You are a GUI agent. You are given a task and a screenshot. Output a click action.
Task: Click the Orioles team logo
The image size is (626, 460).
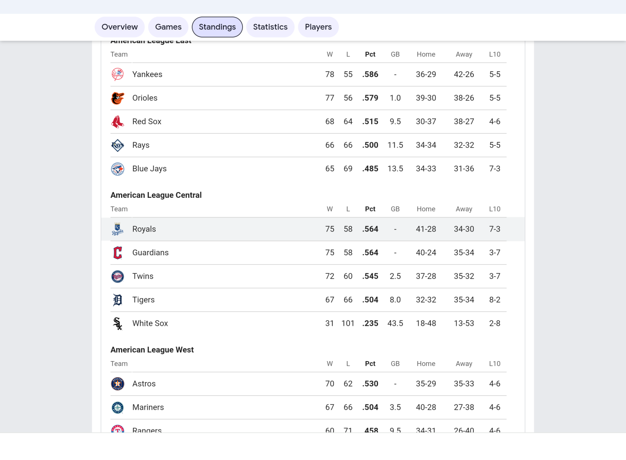pyautogui.click(x=118, y=98)
